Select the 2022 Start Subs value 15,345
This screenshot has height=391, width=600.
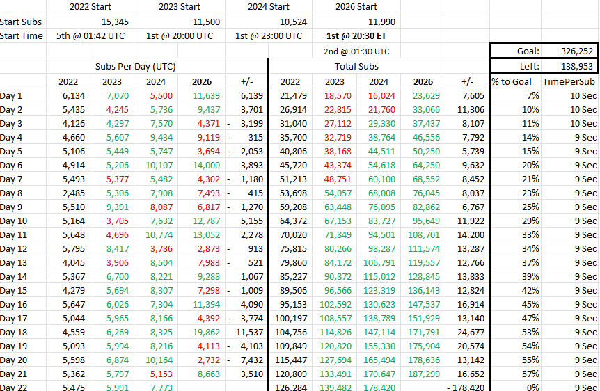pos(90,22)
